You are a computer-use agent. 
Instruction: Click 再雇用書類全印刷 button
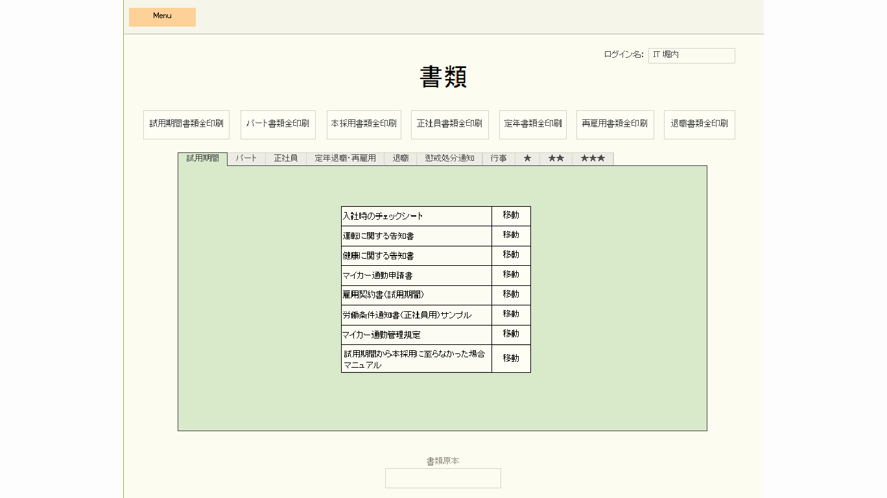pyautogui.click(x=615, y=124)
